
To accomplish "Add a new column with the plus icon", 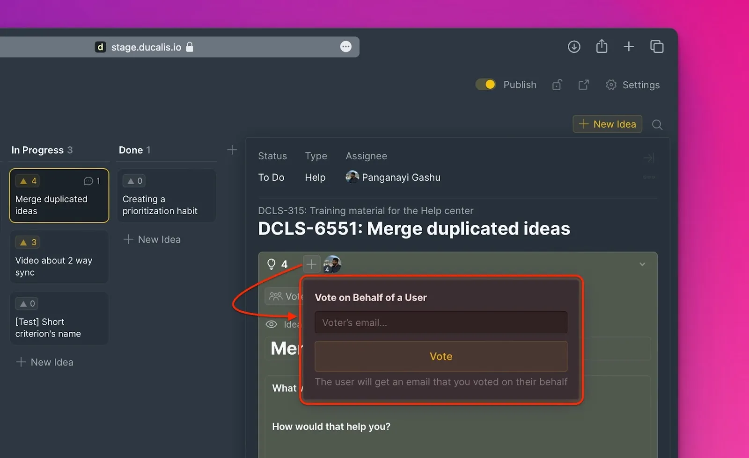I will click(232, 150).
